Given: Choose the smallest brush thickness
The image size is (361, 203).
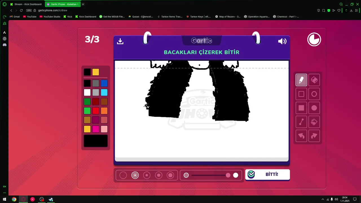Looking at the screenshot, I should (x=123, y=175).
